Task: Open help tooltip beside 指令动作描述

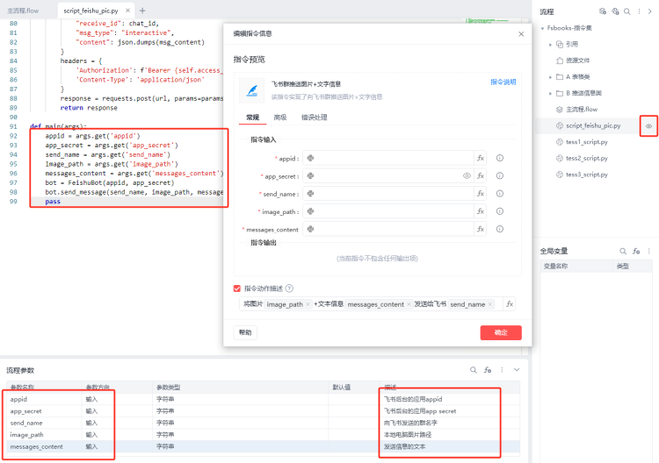Action: pos(289,288)
